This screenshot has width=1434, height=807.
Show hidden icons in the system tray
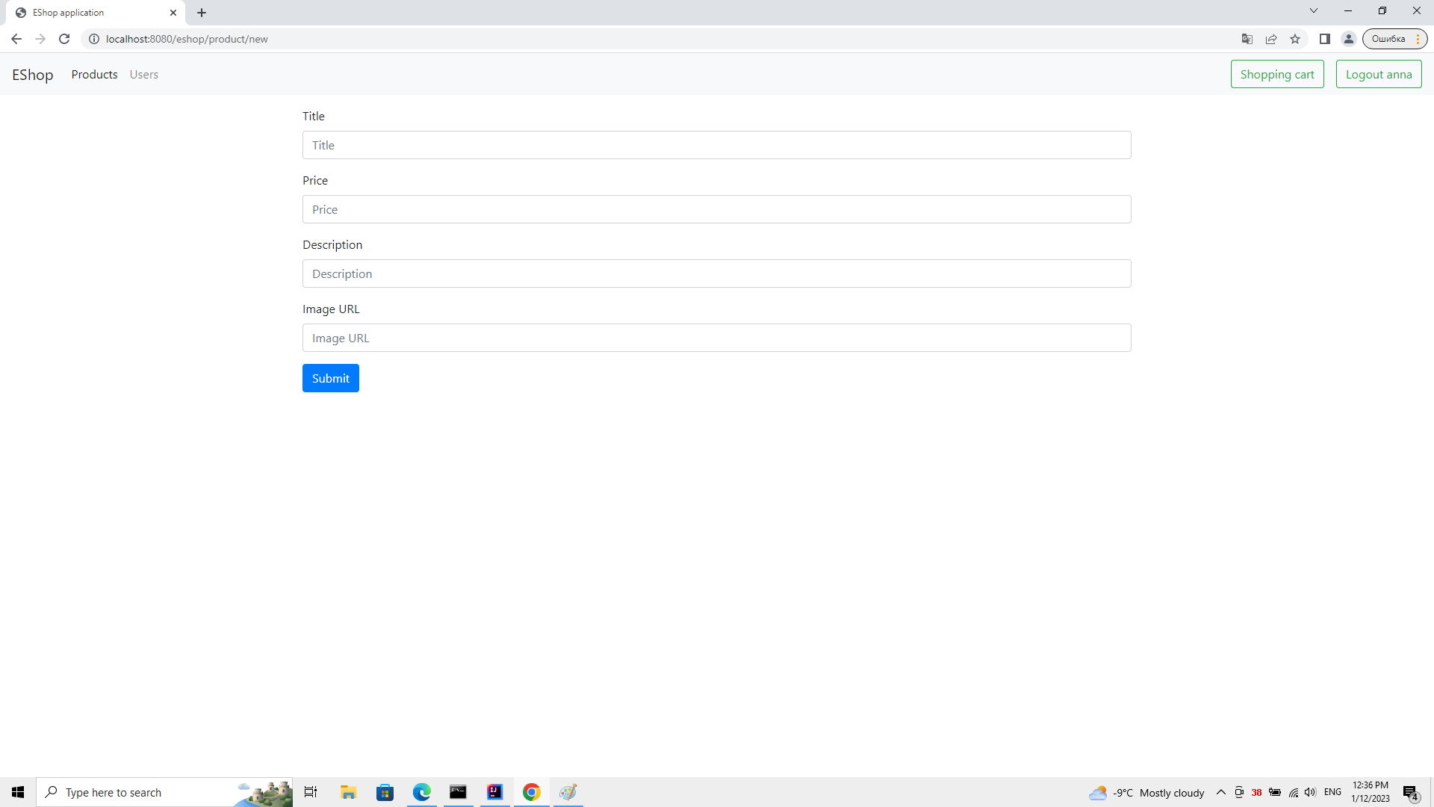1220,792
